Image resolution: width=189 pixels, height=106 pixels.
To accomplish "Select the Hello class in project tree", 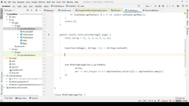I will point(24,40).
